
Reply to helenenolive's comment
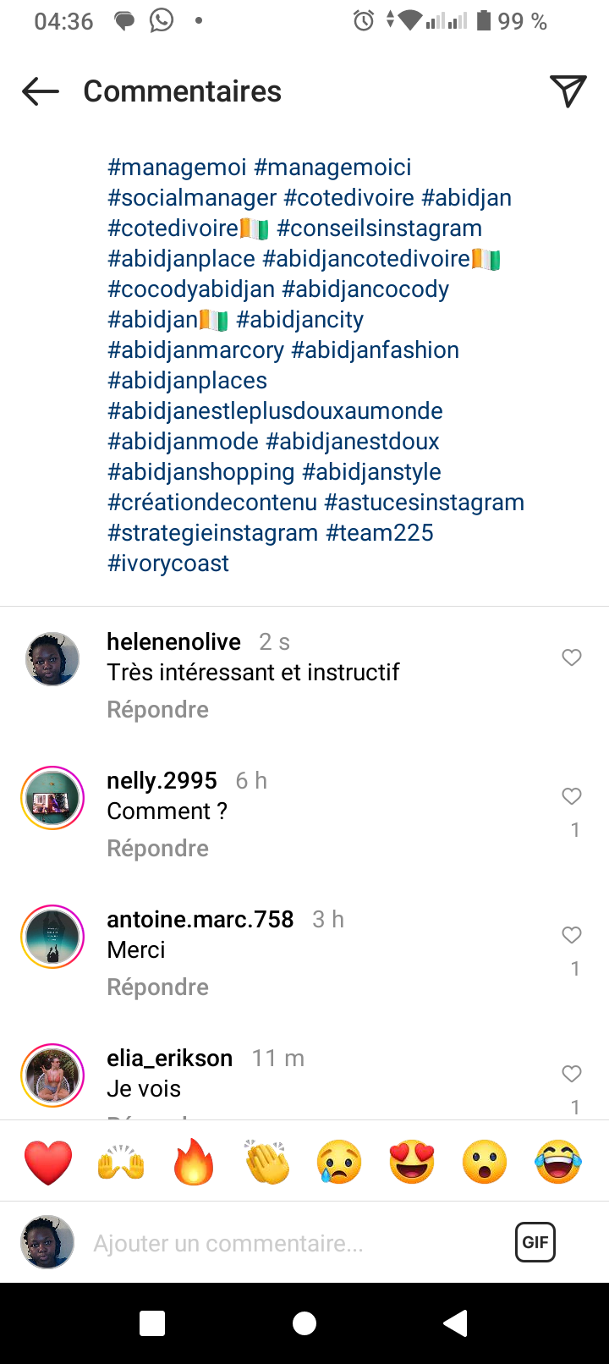157,709
